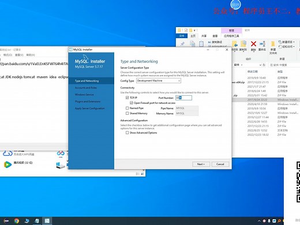This screenshot has height=225, width=300.
Task: Toggle Open Firewall port for network access
Action: 132,103
